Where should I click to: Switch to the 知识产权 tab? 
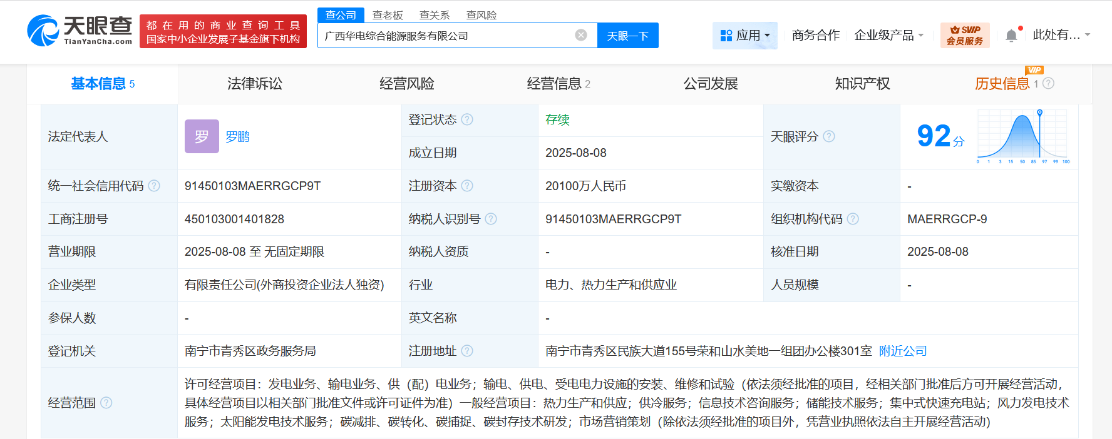point(862,84)
